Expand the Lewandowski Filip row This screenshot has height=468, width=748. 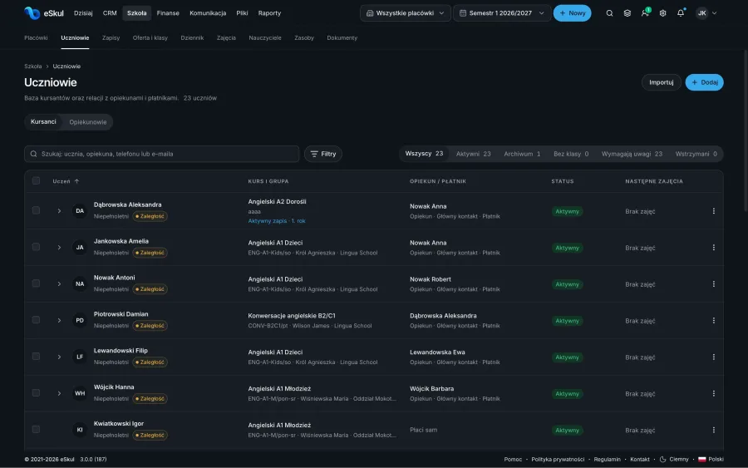pyautogui.click(x=59, y=357)
